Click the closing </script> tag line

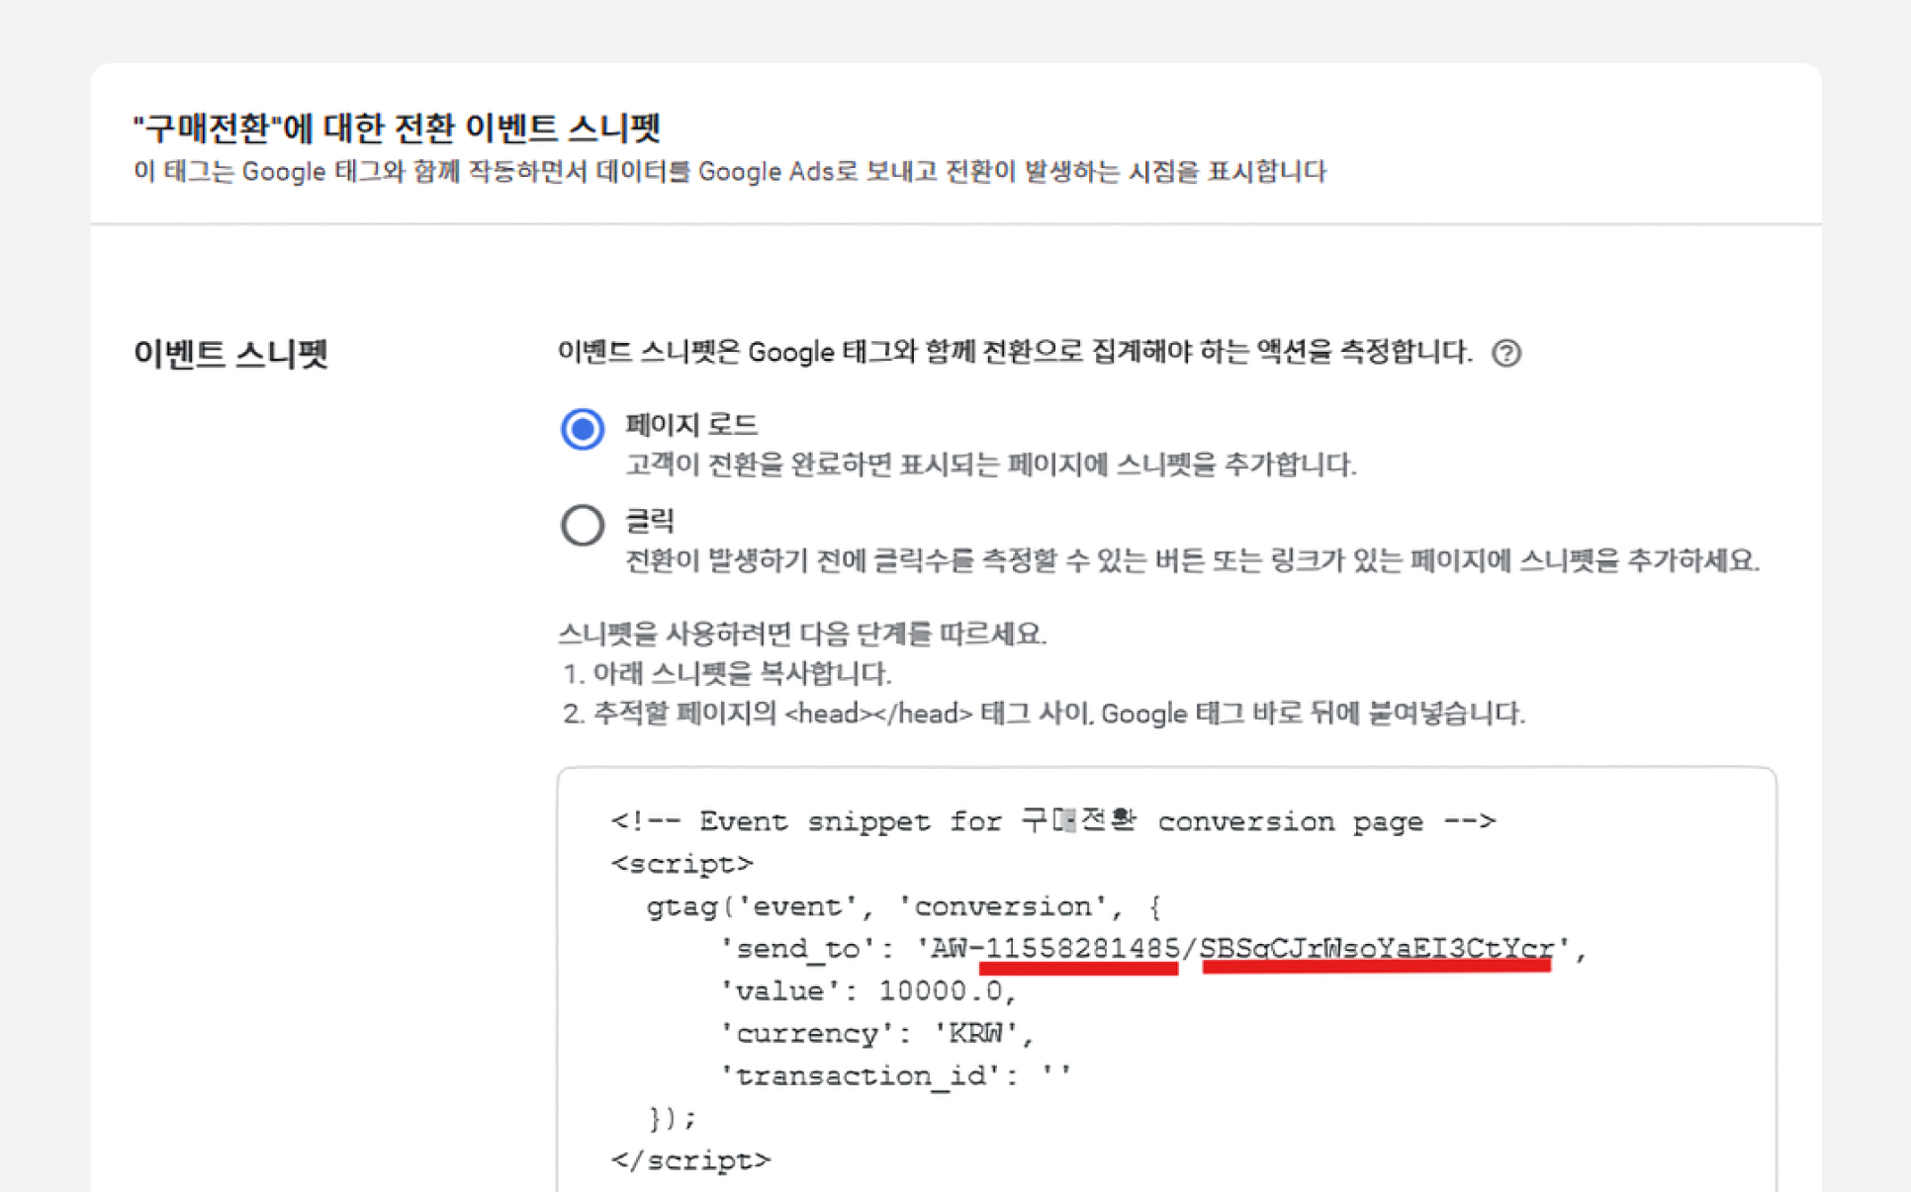coord(690,1160)
